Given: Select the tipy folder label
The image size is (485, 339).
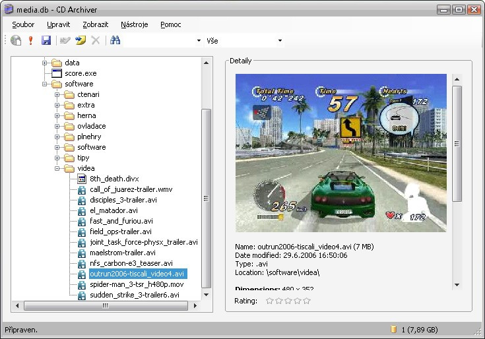Looking at the screenshot, I should [83, 158].
